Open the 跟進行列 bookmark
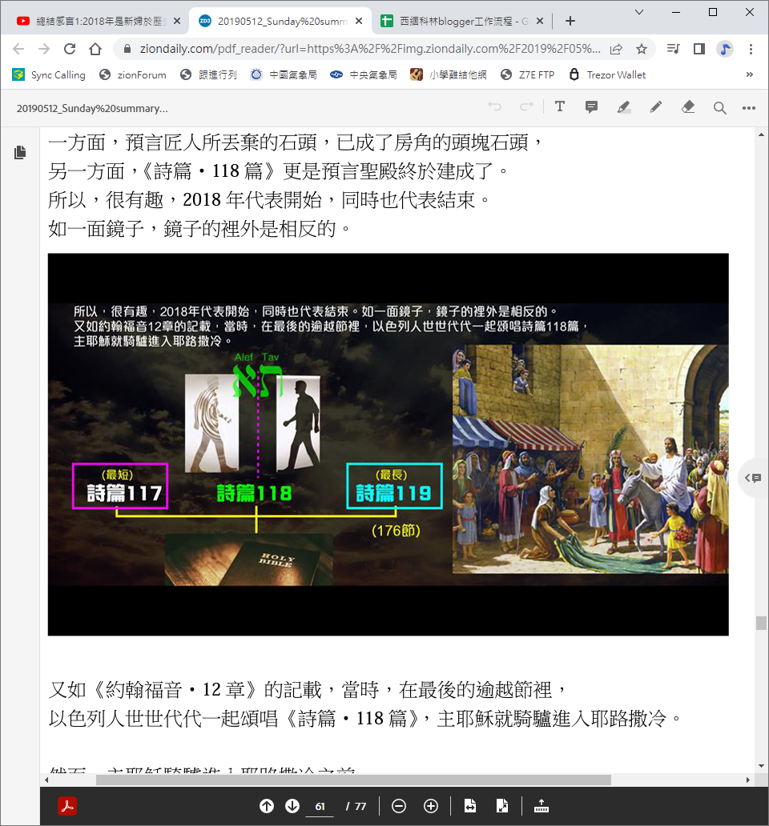This screenshot has height=826, width=769. pyautogui.click(x=208, y=74)
